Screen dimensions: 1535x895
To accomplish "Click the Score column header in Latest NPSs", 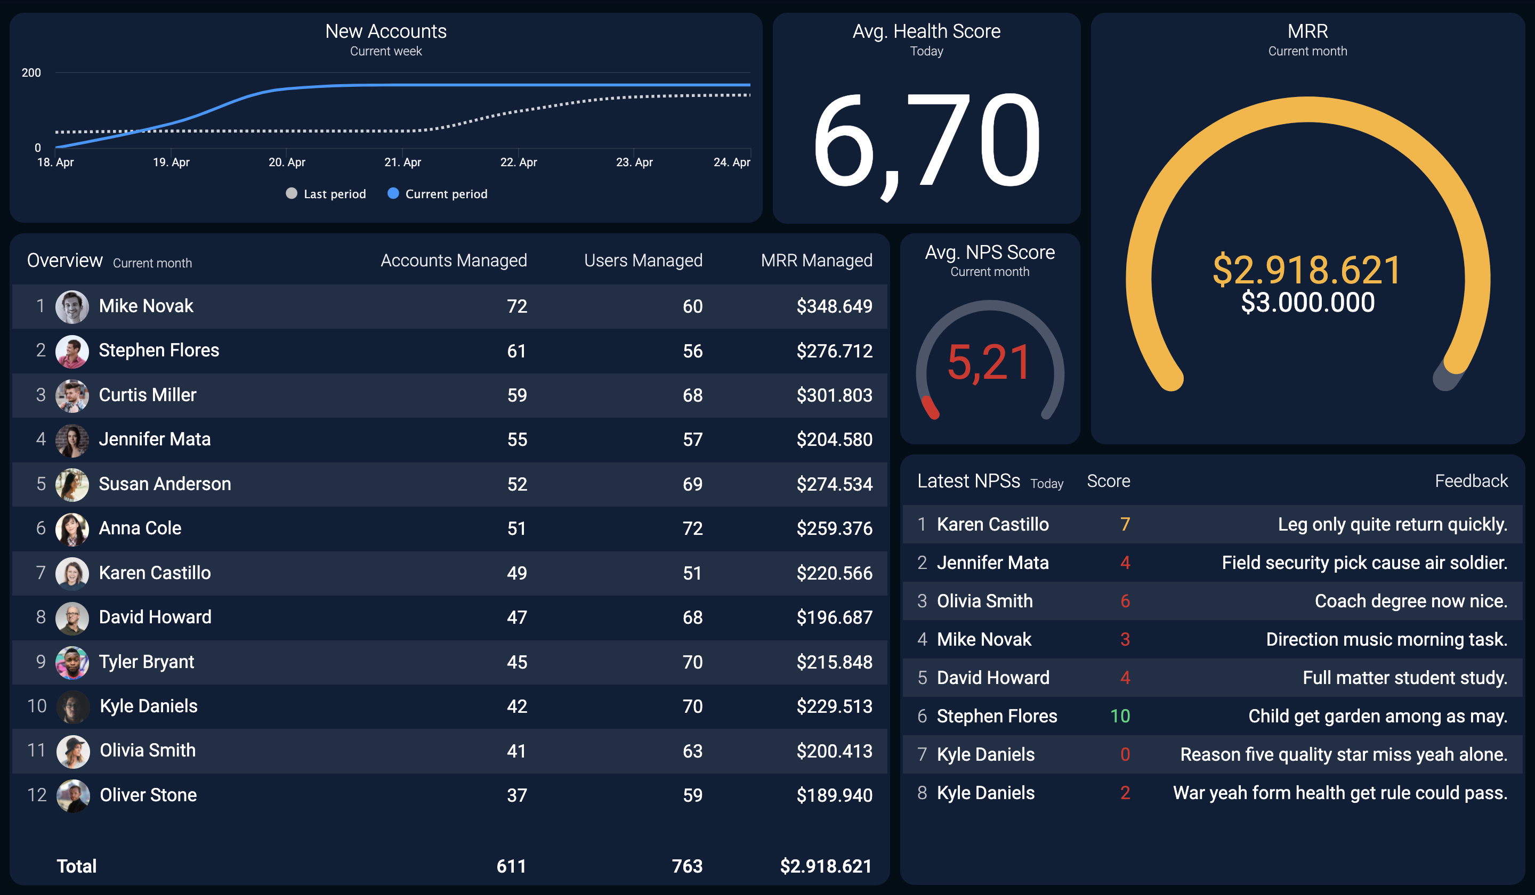I will click(x=1108, y=481).
